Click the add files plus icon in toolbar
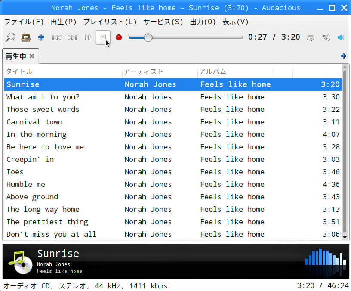351x291 pixels. click(41, 37)
